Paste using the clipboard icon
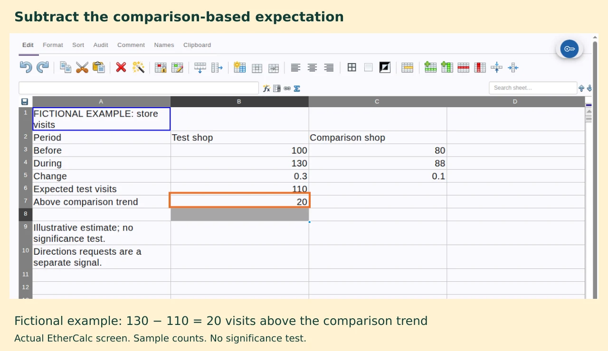The width and height of the screenshot is (608, 351). (99, 67)
